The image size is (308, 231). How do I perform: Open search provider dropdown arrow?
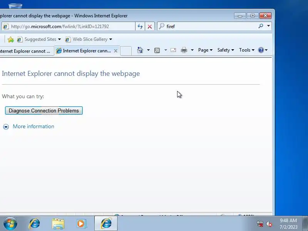[x=268, y=26]
